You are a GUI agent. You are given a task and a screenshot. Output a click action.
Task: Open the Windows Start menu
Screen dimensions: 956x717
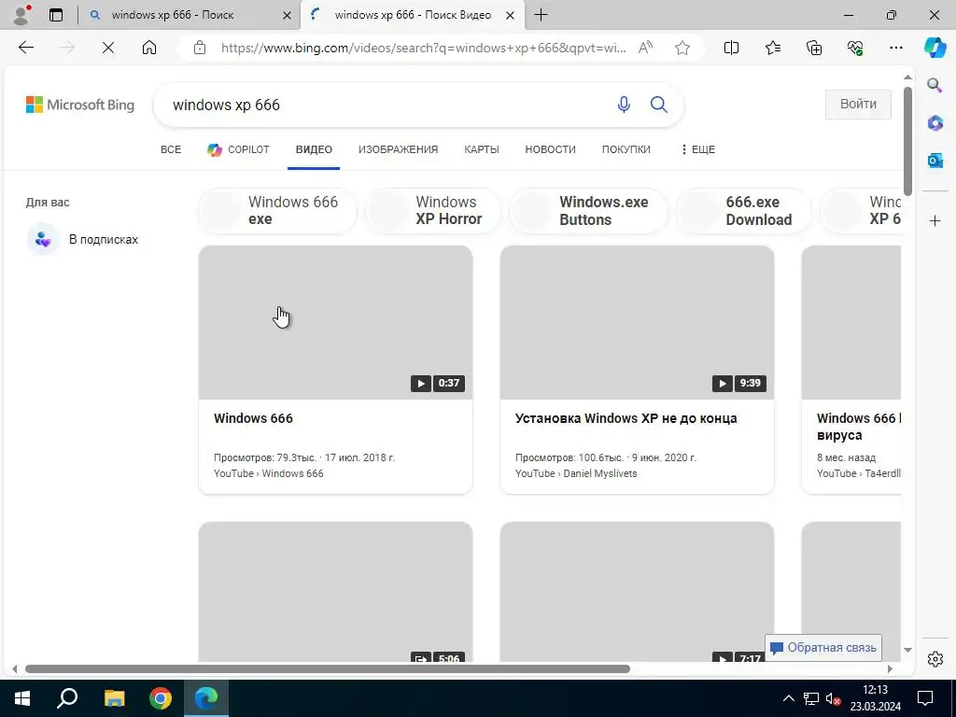[22, 698]
